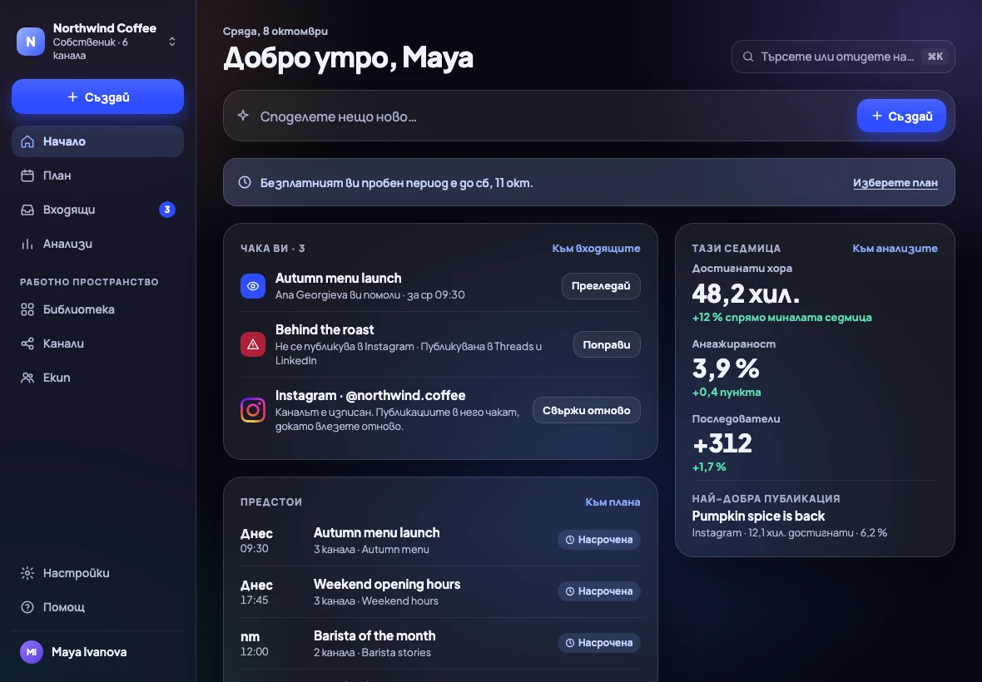This screenshot has height=682, width=982.
Task: Open the Екип team page
Action: 97,378
